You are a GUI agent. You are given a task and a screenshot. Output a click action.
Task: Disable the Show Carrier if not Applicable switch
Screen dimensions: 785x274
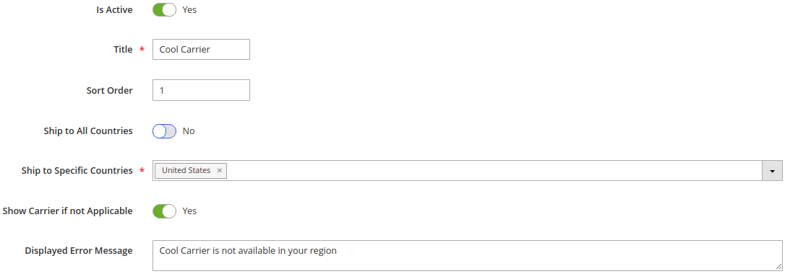[x=164, y=211]
